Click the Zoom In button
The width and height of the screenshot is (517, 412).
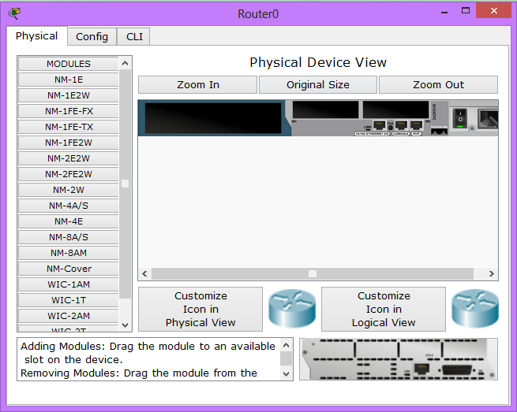tap(197, 85)
